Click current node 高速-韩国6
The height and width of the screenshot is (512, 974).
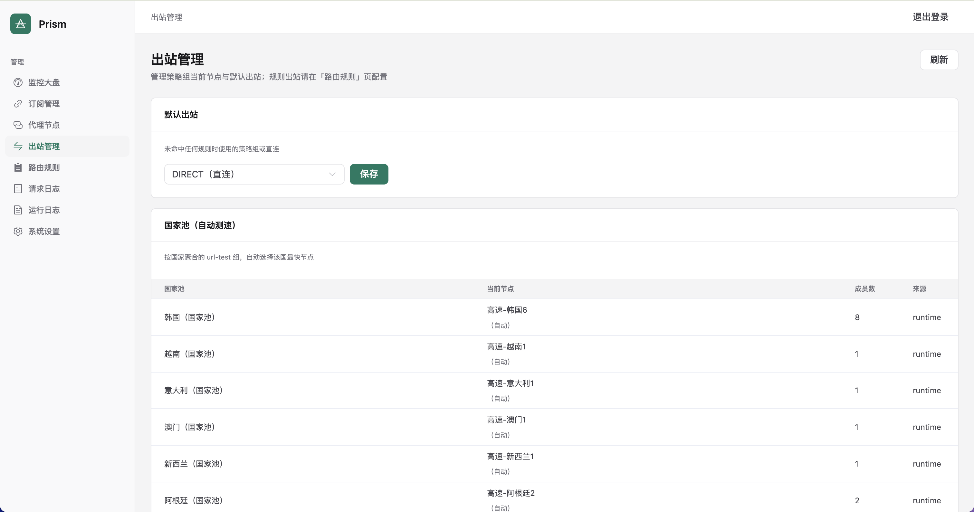coord(507,310)
